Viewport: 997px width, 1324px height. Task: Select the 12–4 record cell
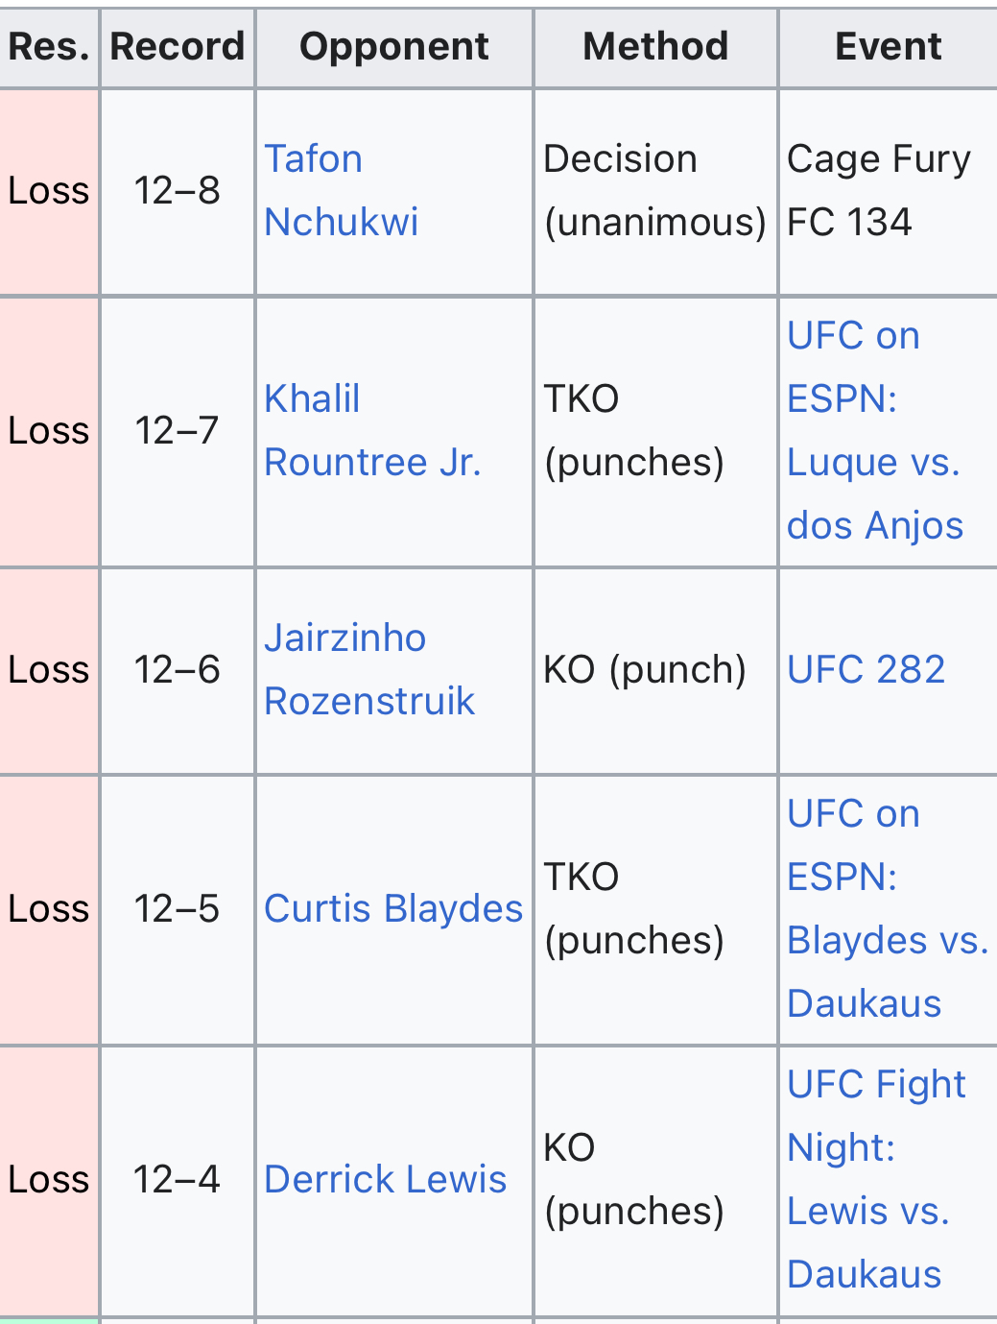point(178,1180)
